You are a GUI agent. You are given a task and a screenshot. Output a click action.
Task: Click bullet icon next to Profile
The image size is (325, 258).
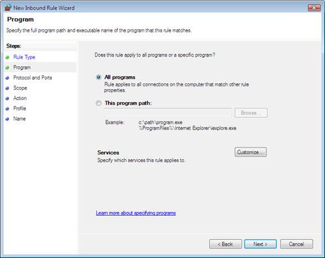[7, 109]
